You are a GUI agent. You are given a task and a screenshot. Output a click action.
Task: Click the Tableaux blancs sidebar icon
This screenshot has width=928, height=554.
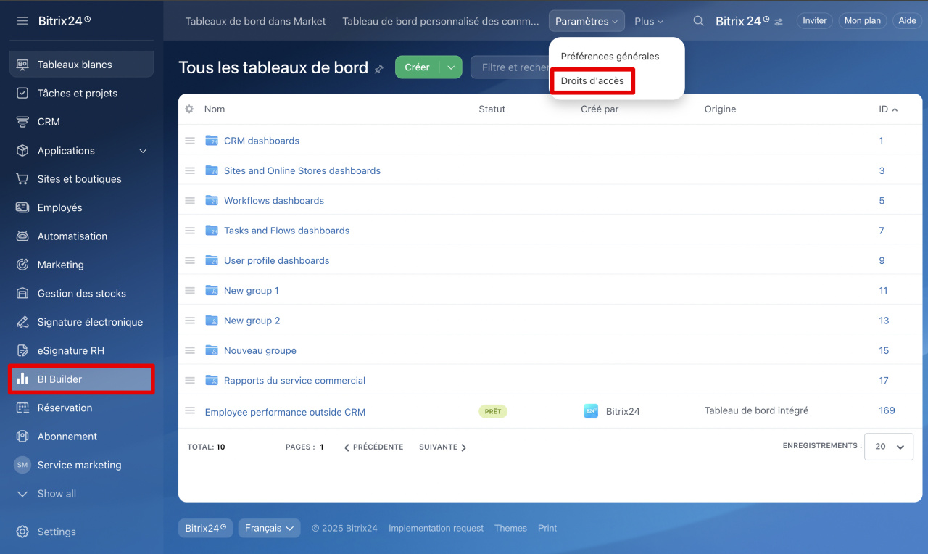[22, 65]
